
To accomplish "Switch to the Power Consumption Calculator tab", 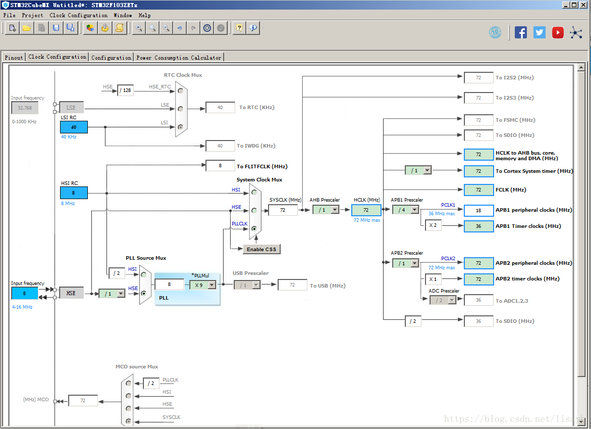I will pos(179,57).
